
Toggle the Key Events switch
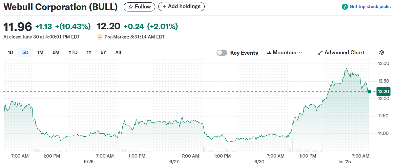click(222, 53)
